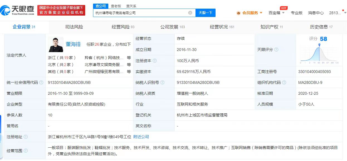Click company type 有限责任公司(自然人投资或控股)
The image size is (347, 161).
(77, 104)
